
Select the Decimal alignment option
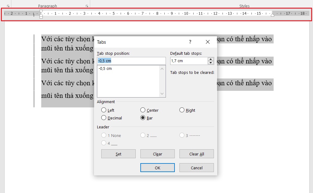[x=104, y=118]
